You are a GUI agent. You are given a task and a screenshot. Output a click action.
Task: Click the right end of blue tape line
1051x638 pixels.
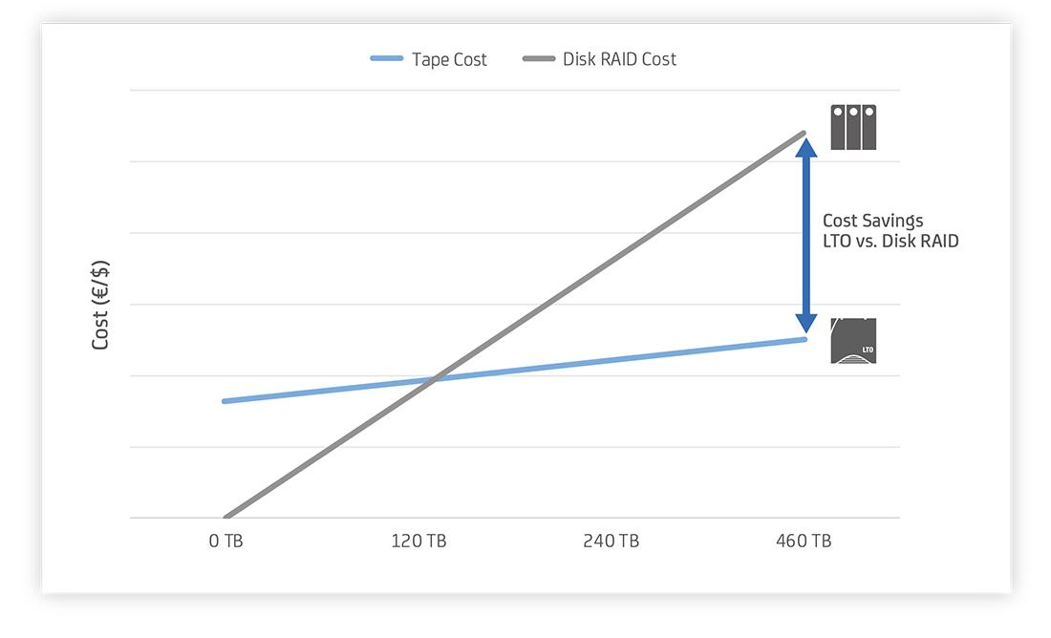tap(804, 340)
